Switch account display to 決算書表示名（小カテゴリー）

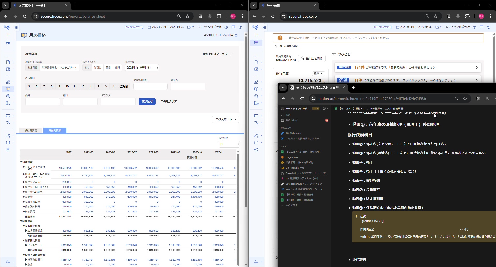point(59,68)
